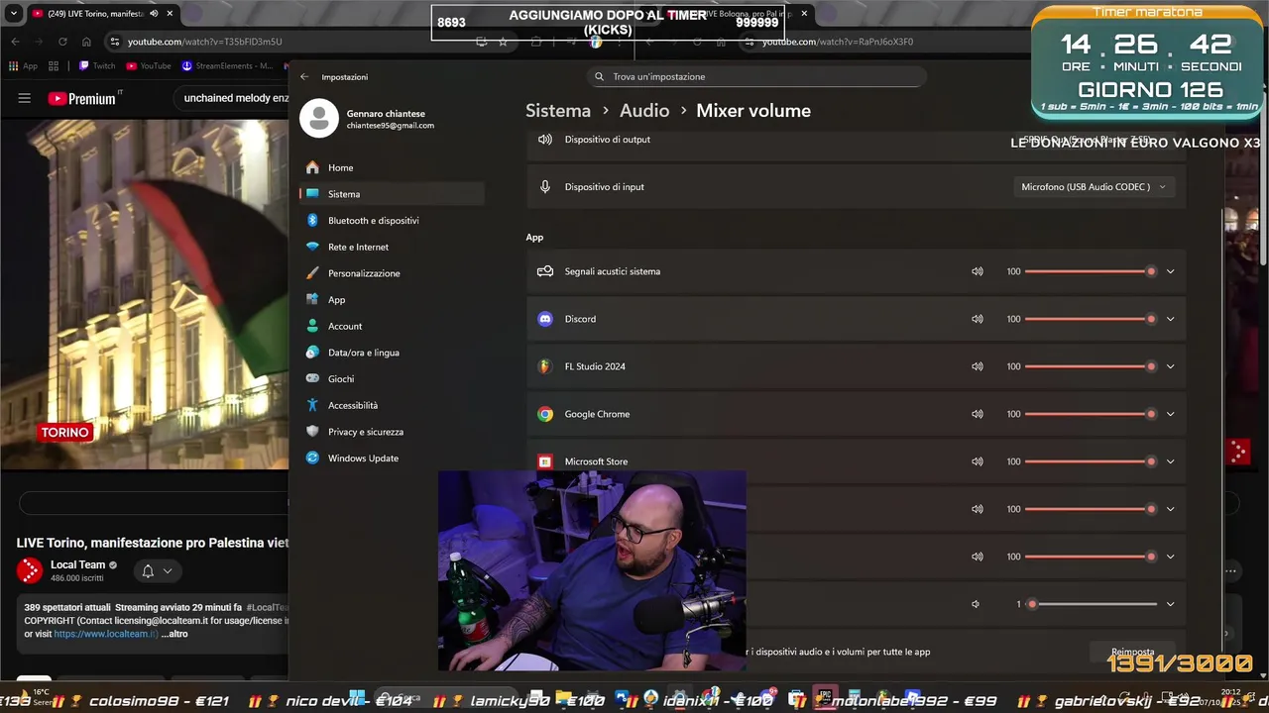Toggle Local Team notification bell
Image resolution: width=1269 pixels, height=713 pixels.
(x=148, y=571)
